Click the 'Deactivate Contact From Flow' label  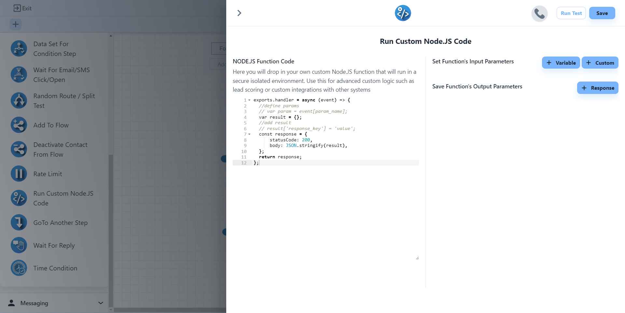coord(60,150)
